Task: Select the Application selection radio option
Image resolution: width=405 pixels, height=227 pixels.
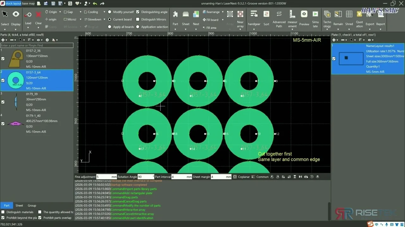Action: 138,27
